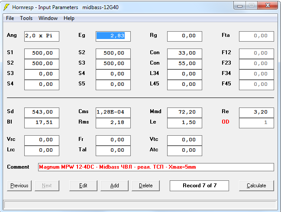The height and width of the screenshot is (212, 281).
Task: Click the F23 field
Action: 256,64
